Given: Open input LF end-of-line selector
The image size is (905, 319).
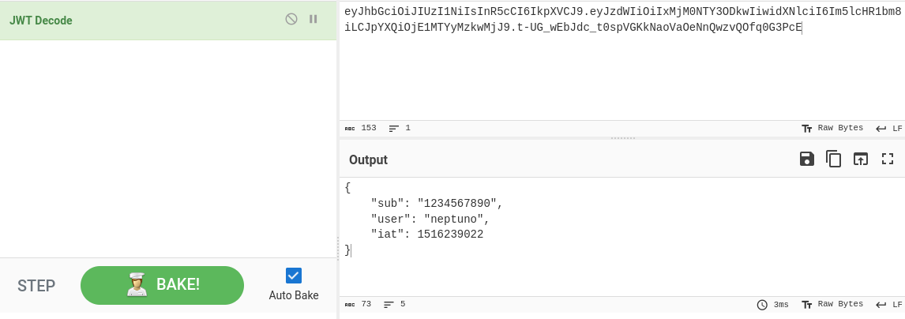Looking at the screenshot, I should [x=889, y=129].
